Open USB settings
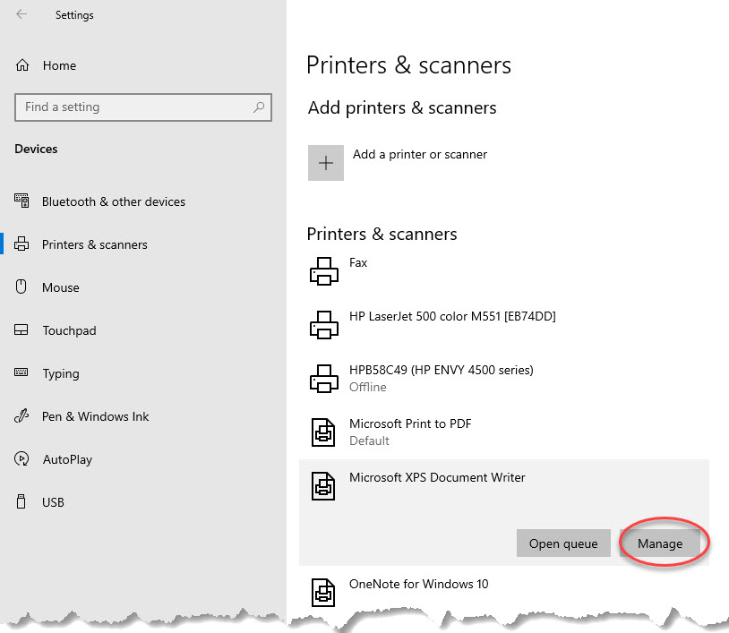The image size is (729, 633). click(x=53, y=502)
